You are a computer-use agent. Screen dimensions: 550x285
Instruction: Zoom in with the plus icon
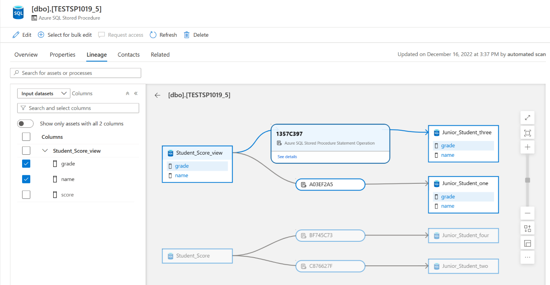[x=527, y=147]
